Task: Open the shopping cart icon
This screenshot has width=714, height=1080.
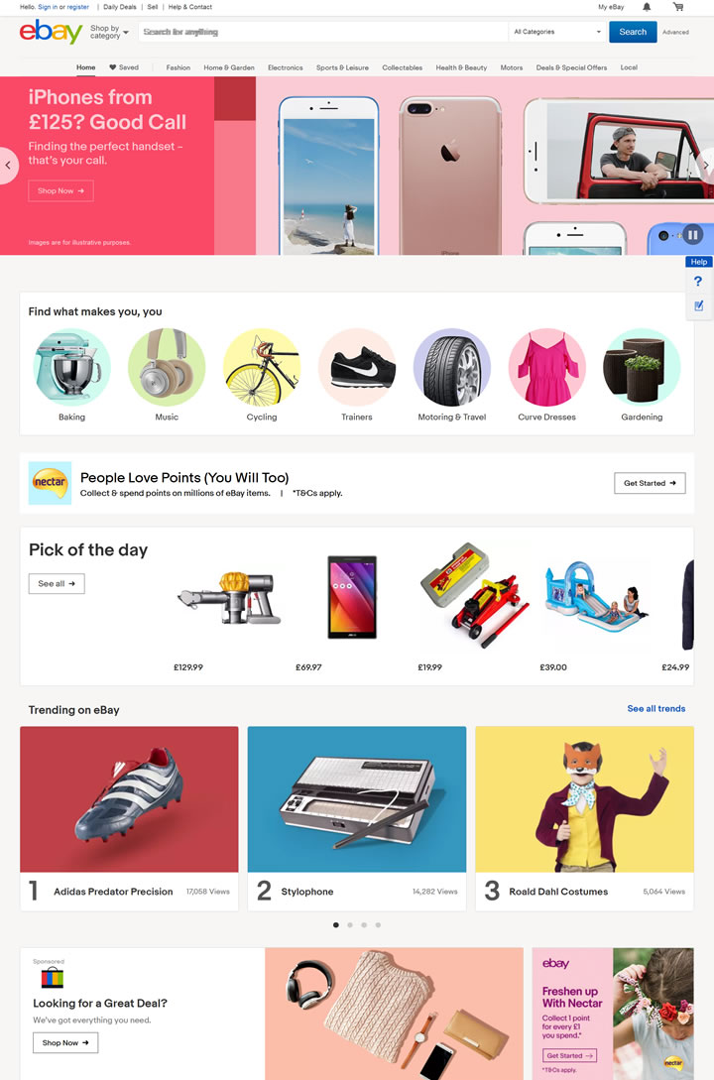Action: [x=678, y=7]
